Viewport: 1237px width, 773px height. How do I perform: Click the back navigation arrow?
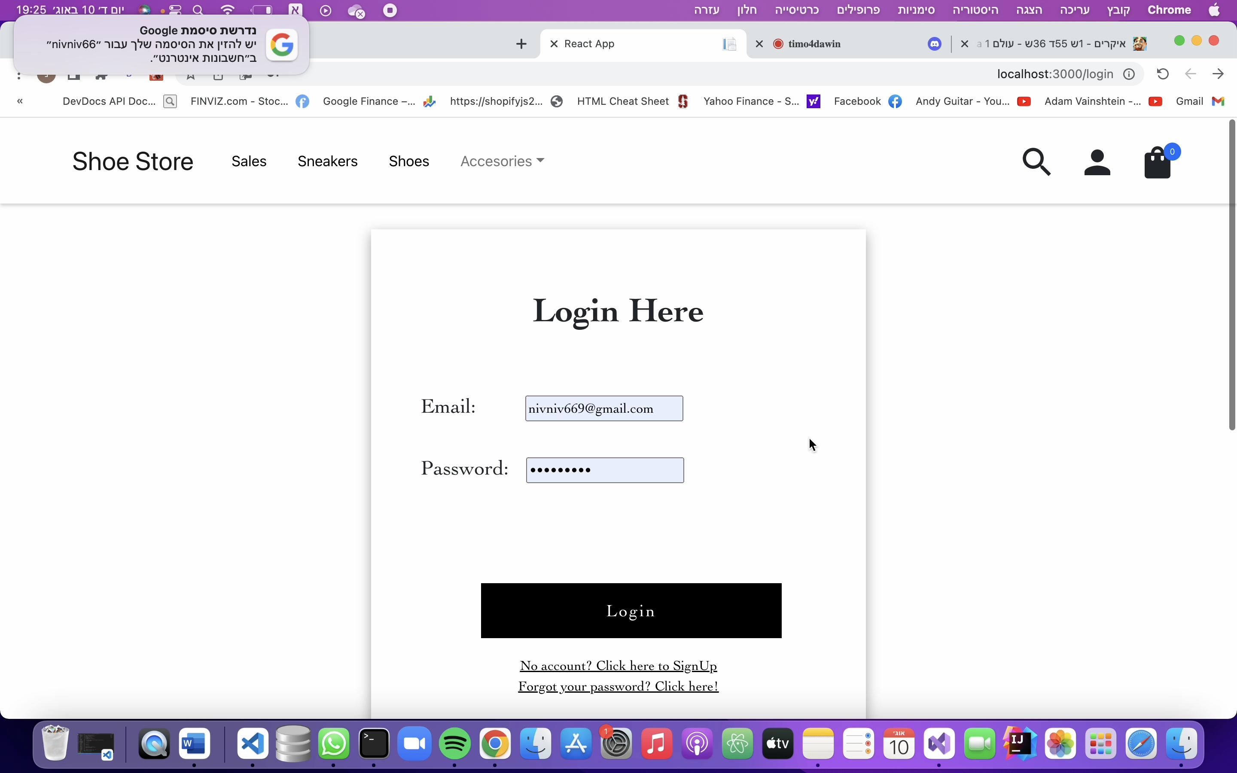coord(1190,74)
